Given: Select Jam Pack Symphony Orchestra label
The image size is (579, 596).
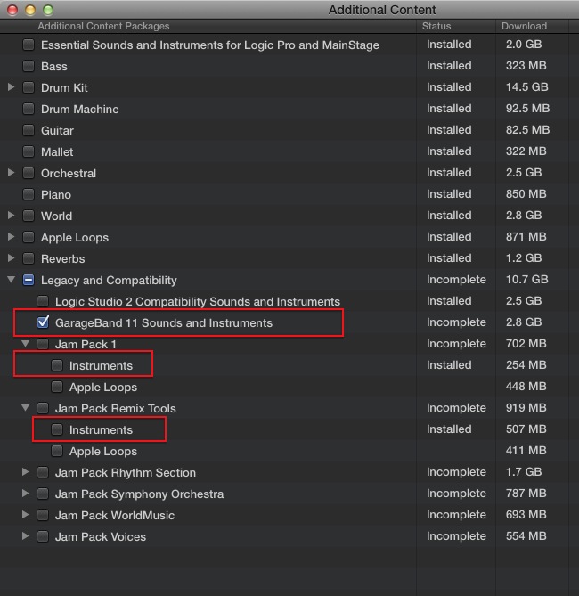Looking at the screenshot, I should tap(140, 494).
